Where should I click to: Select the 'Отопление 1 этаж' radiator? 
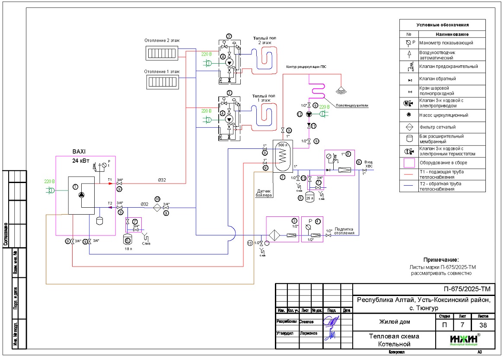point(161,81)
